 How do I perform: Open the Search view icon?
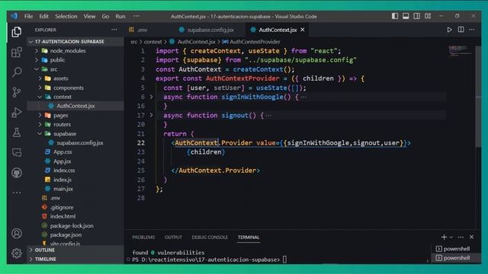(x=17, y=72)
